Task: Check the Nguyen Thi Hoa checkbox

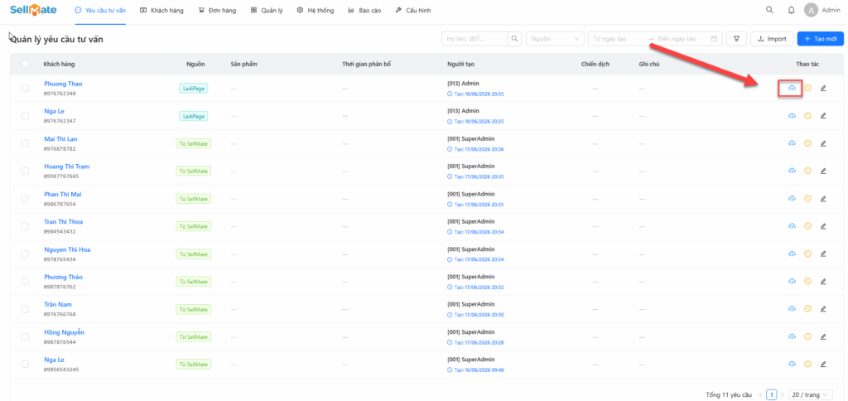Action: click(x=25, y=254)
